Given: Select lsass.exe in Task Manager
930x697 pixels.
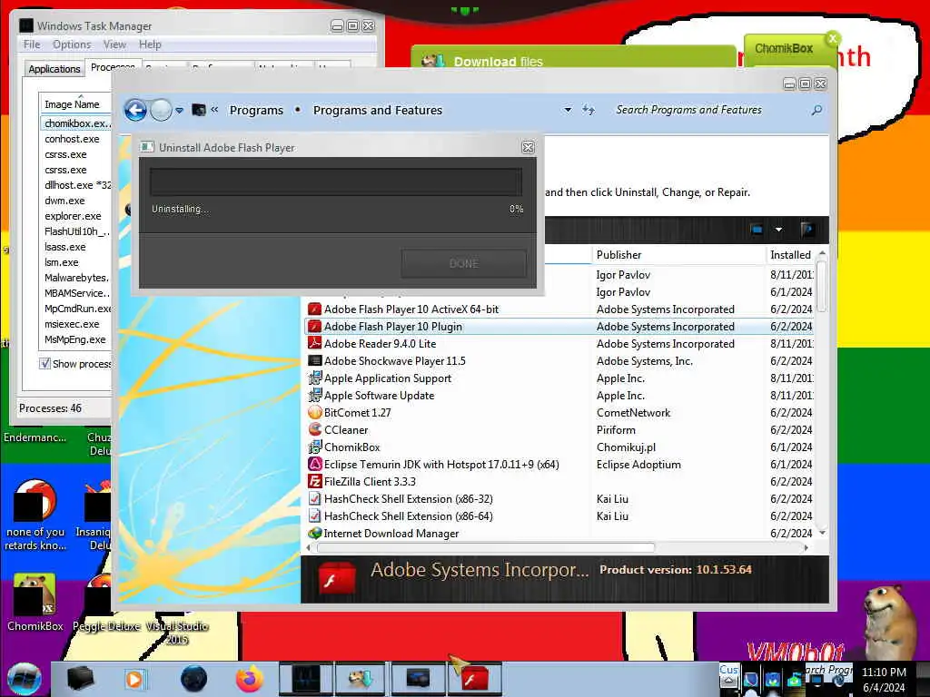Looking at the screenshot, I should coord(65,247).
